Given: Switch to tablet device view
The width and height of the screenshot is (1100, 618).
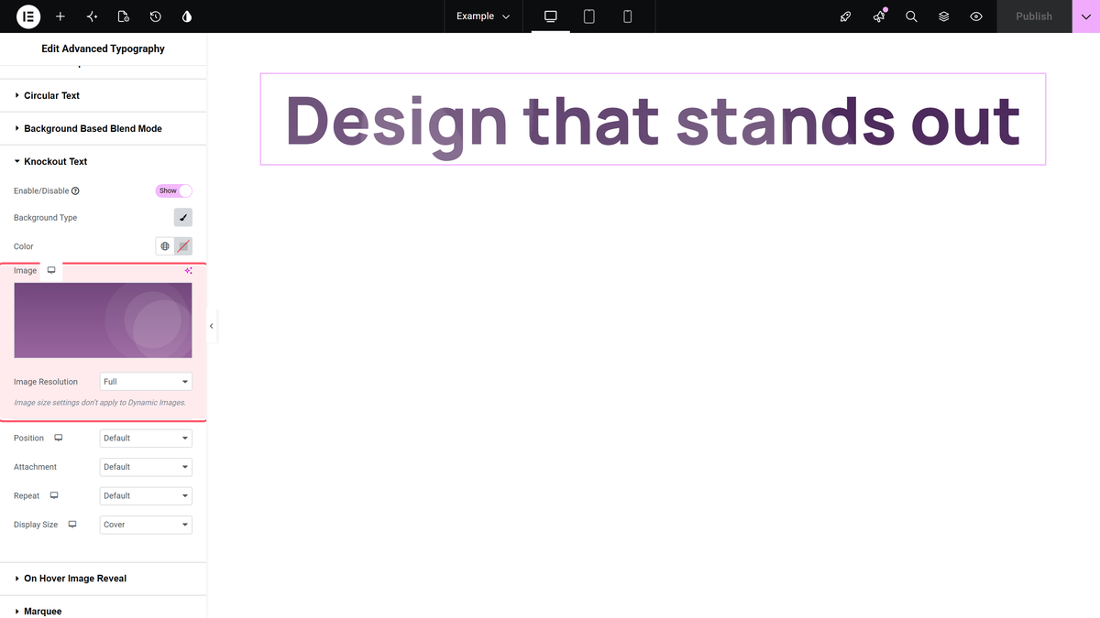Looking at the screenshot, I should 589,16.
